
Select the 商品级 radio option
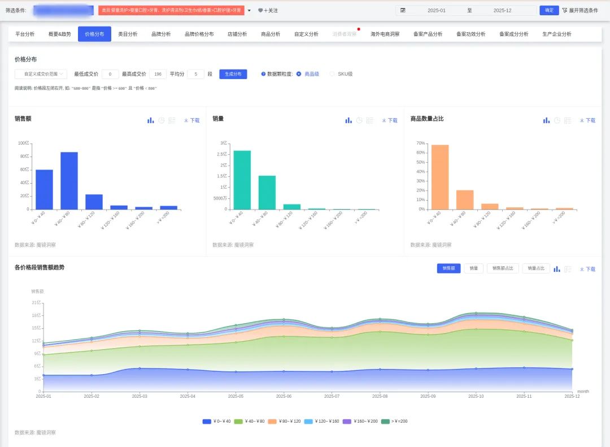coord(299,74)
